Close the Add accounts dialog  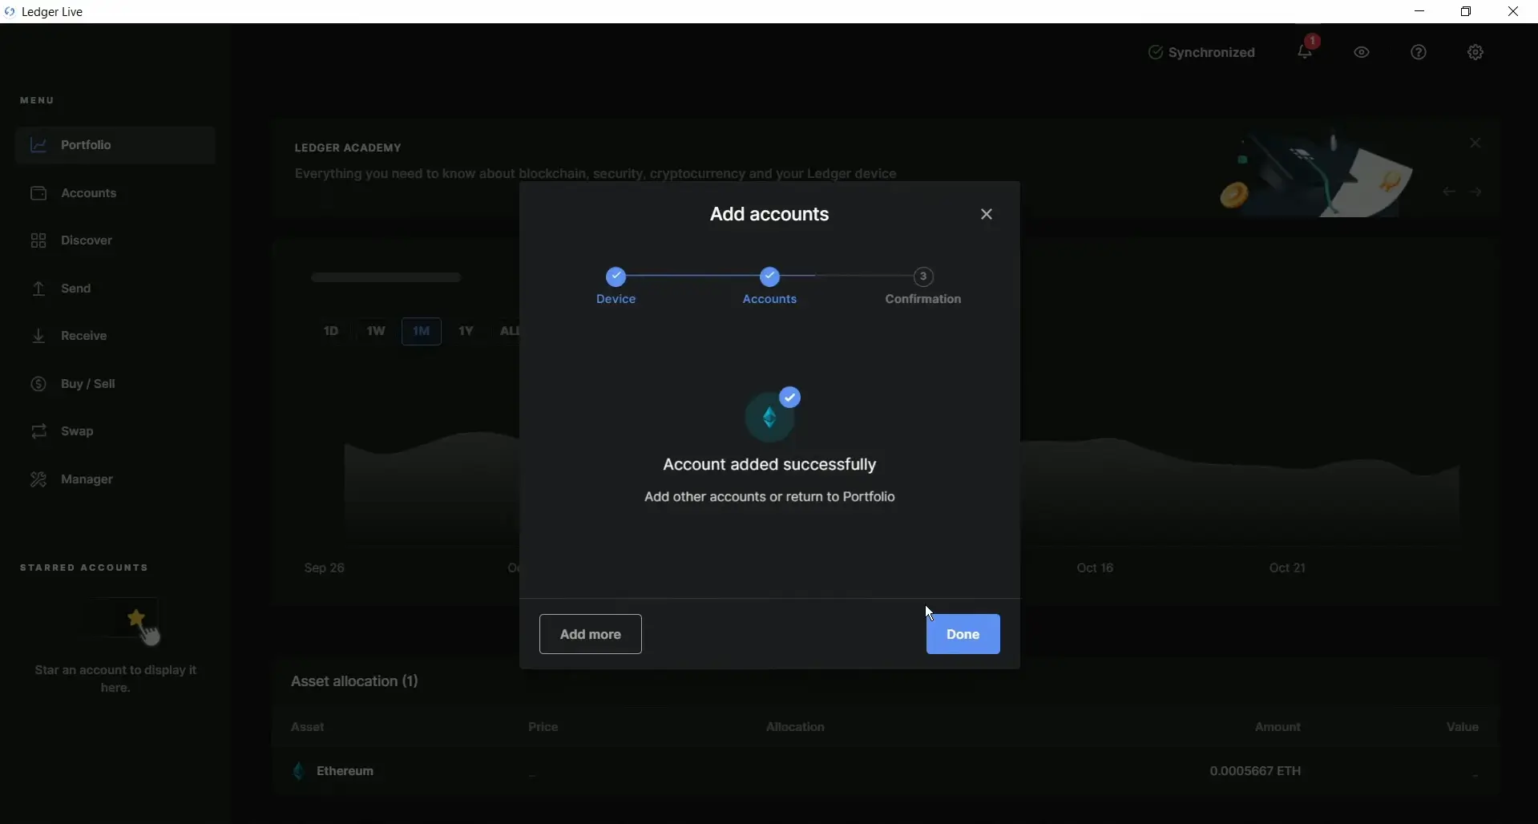986,214
